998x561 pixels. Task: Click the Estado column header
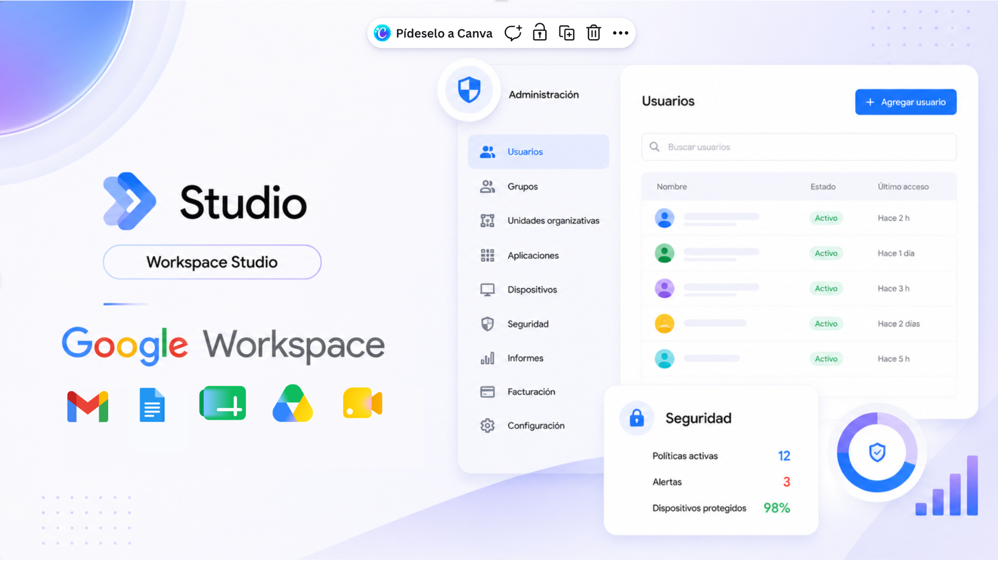point(823,187)
